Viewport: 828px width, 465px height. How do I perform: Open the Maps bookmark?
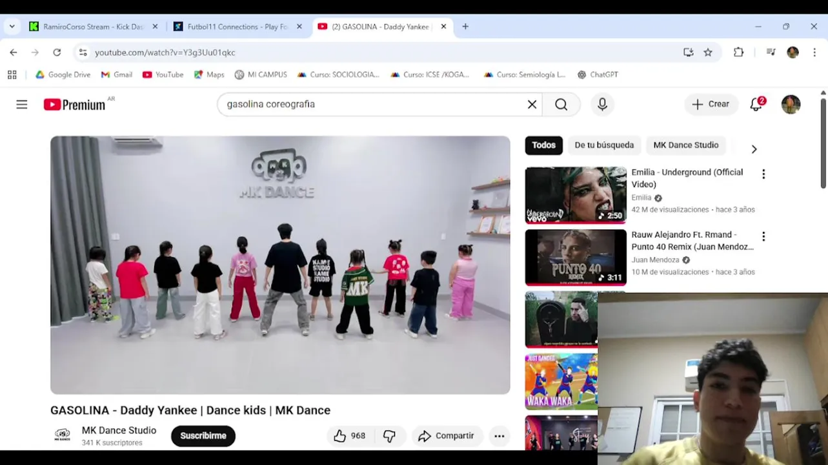pos(209,75)
